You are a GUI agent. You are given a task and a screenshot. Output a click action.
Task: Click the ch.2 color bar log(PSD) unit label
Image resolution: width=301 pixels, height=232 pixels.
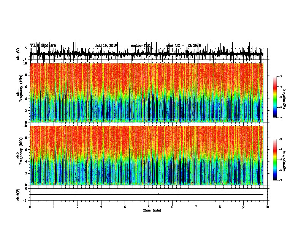point(285,161)
